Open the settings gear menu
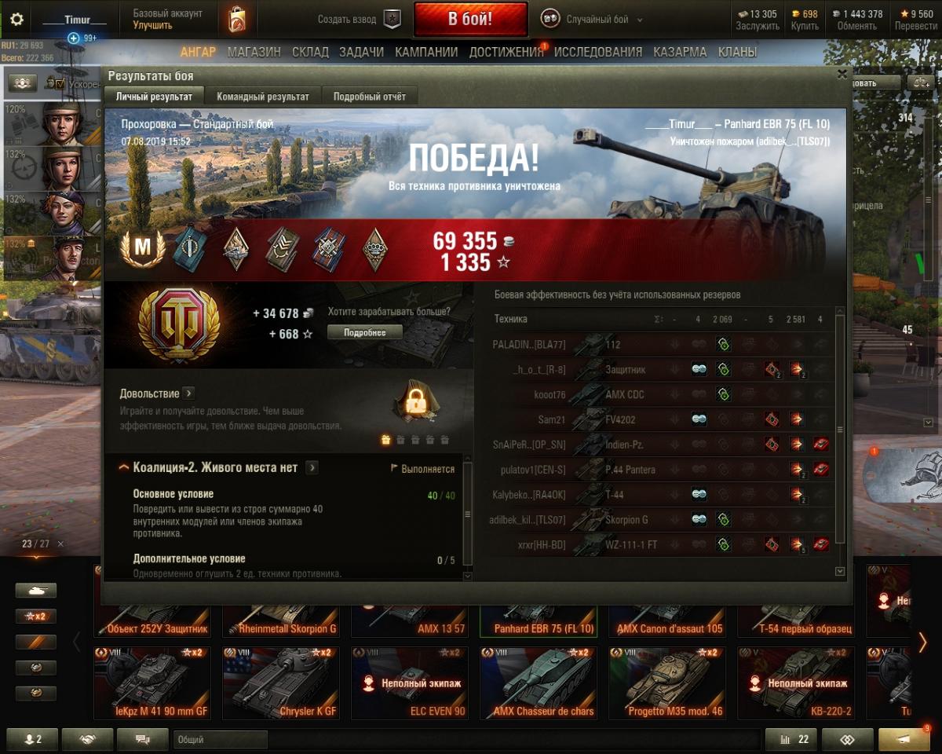This screenshot has width=942, height=754. click(16, 20)
